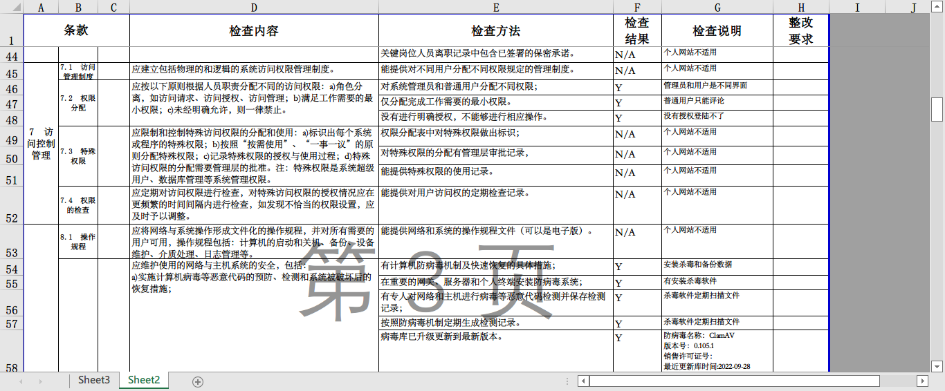Click the vertical scrollbar up arrow
This screenshot has width=945, height=391.
point(937,6)
